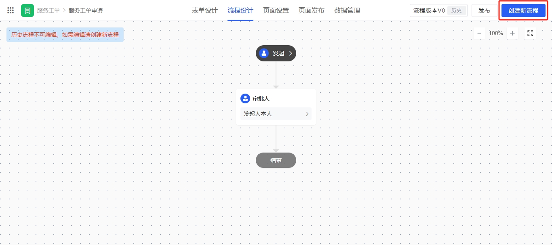Click the 审批人 node avatar icon

pos(245,98)
